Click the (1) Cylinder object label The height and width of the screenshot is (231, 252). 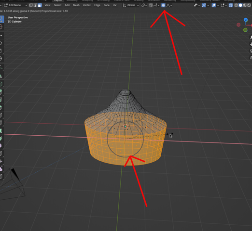click(x=14, y=22)
